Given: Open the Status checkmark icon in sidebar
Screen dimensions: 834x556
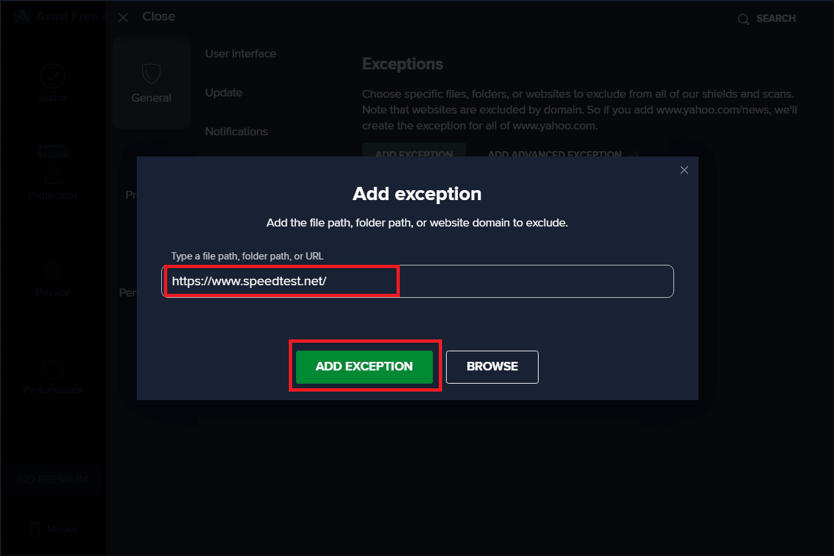Looking at the screenshot, I should click(52, 77).
